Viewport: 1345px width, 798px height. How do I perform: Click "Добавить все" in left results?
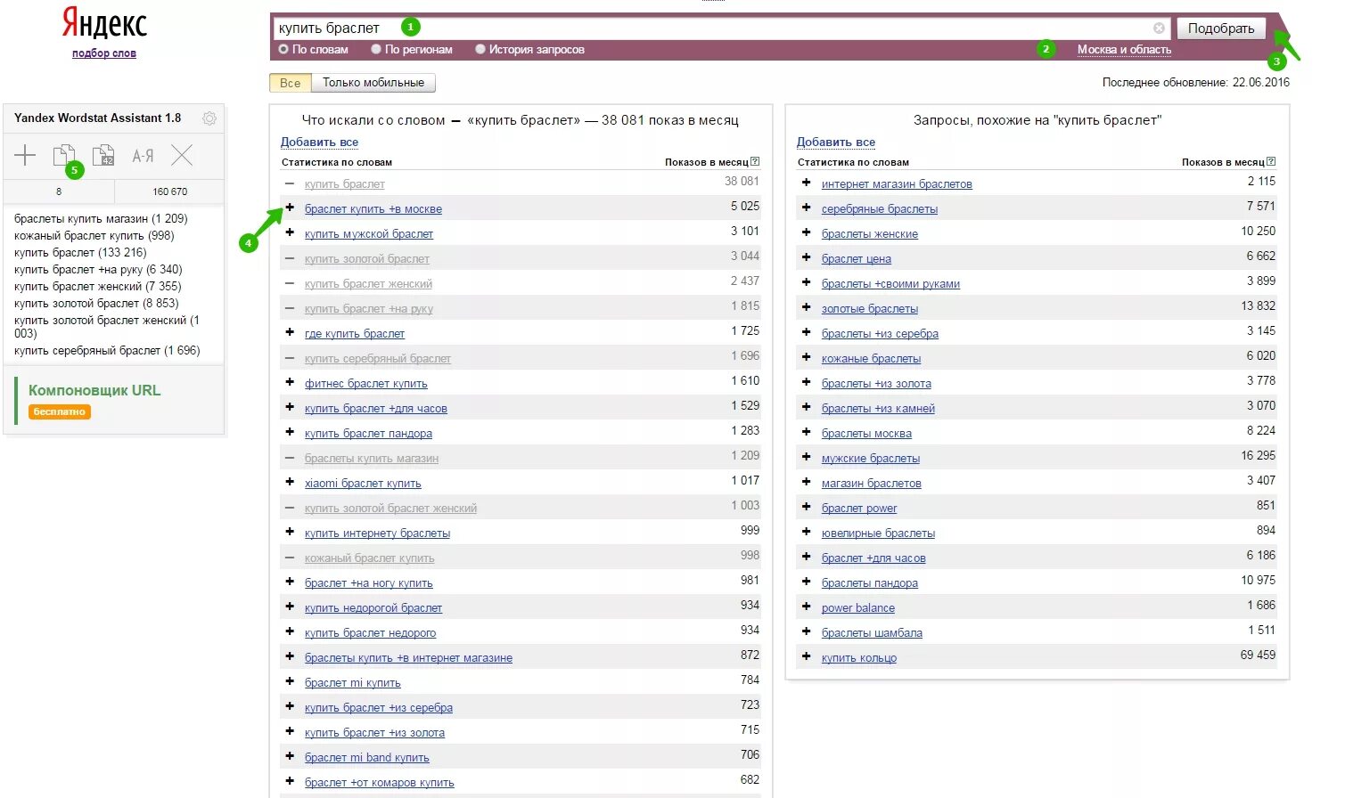click(x=319, y=142)
